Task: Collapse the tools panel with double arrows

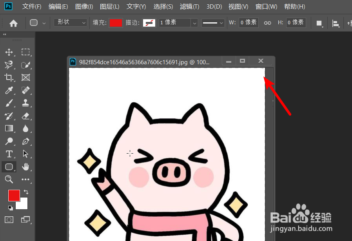Action: pyautogui.click(x=4, y=34)
